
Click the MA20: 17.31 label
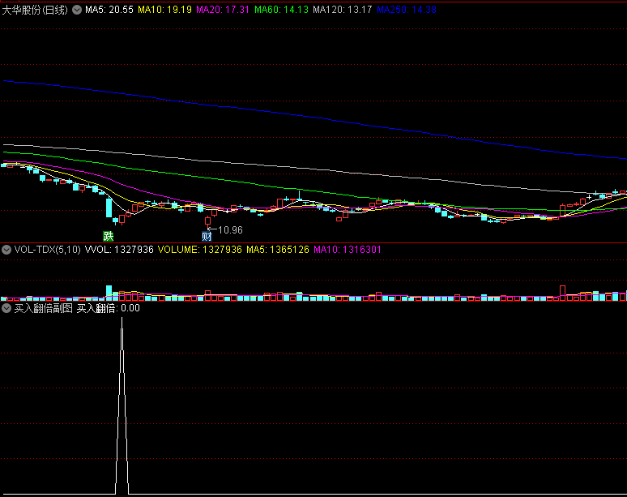coord(223,10)
